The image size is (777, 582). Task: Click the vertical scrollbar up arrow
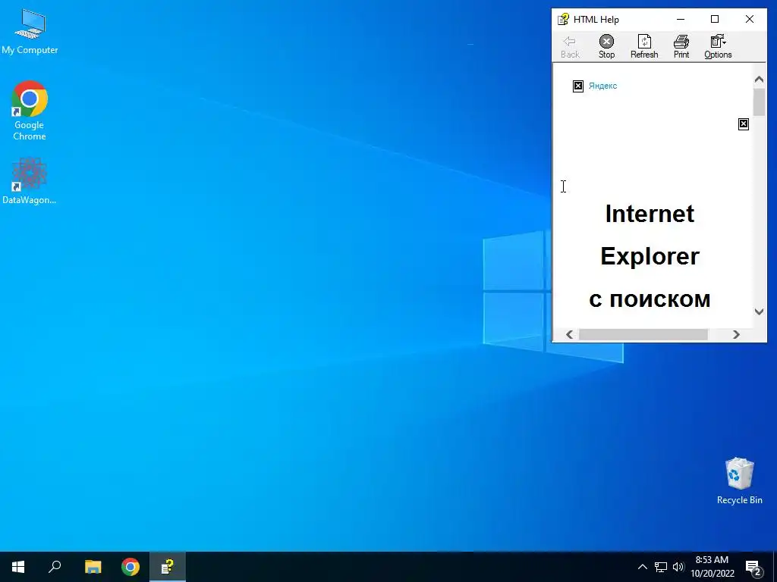759,79
